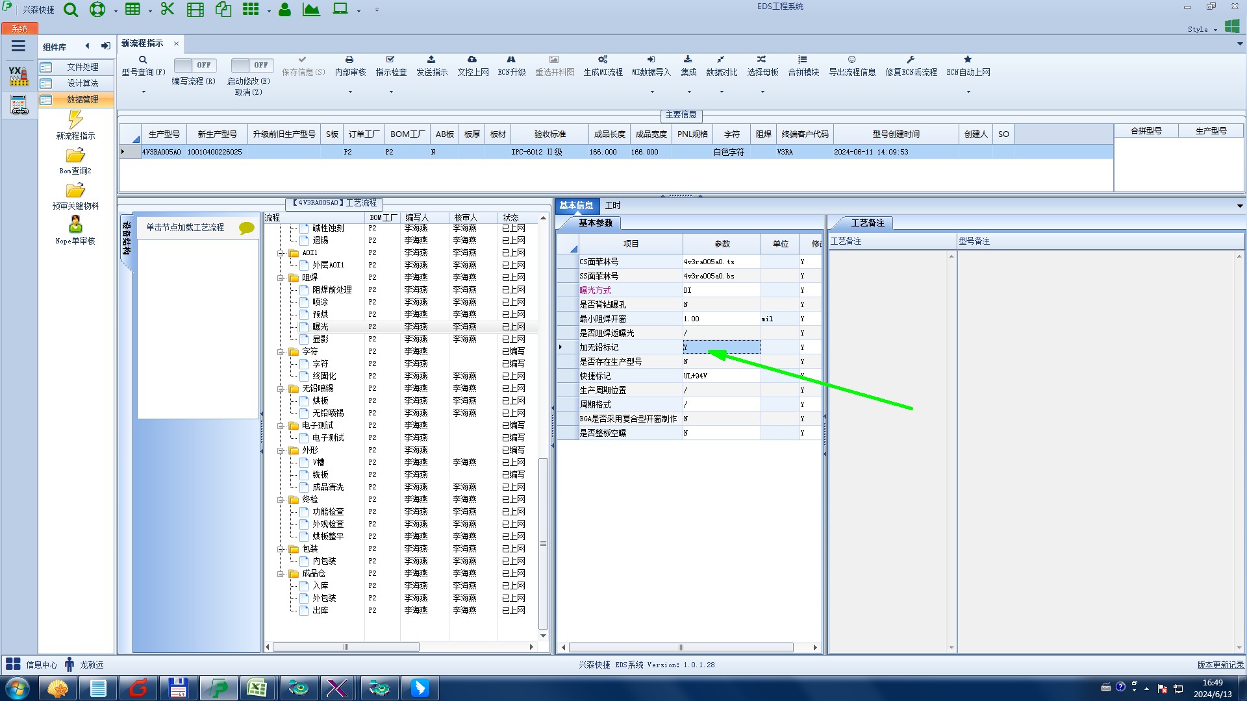
Task: Click the 工艺流程 tree horizontal scrollbar
Action: [346, 647]
